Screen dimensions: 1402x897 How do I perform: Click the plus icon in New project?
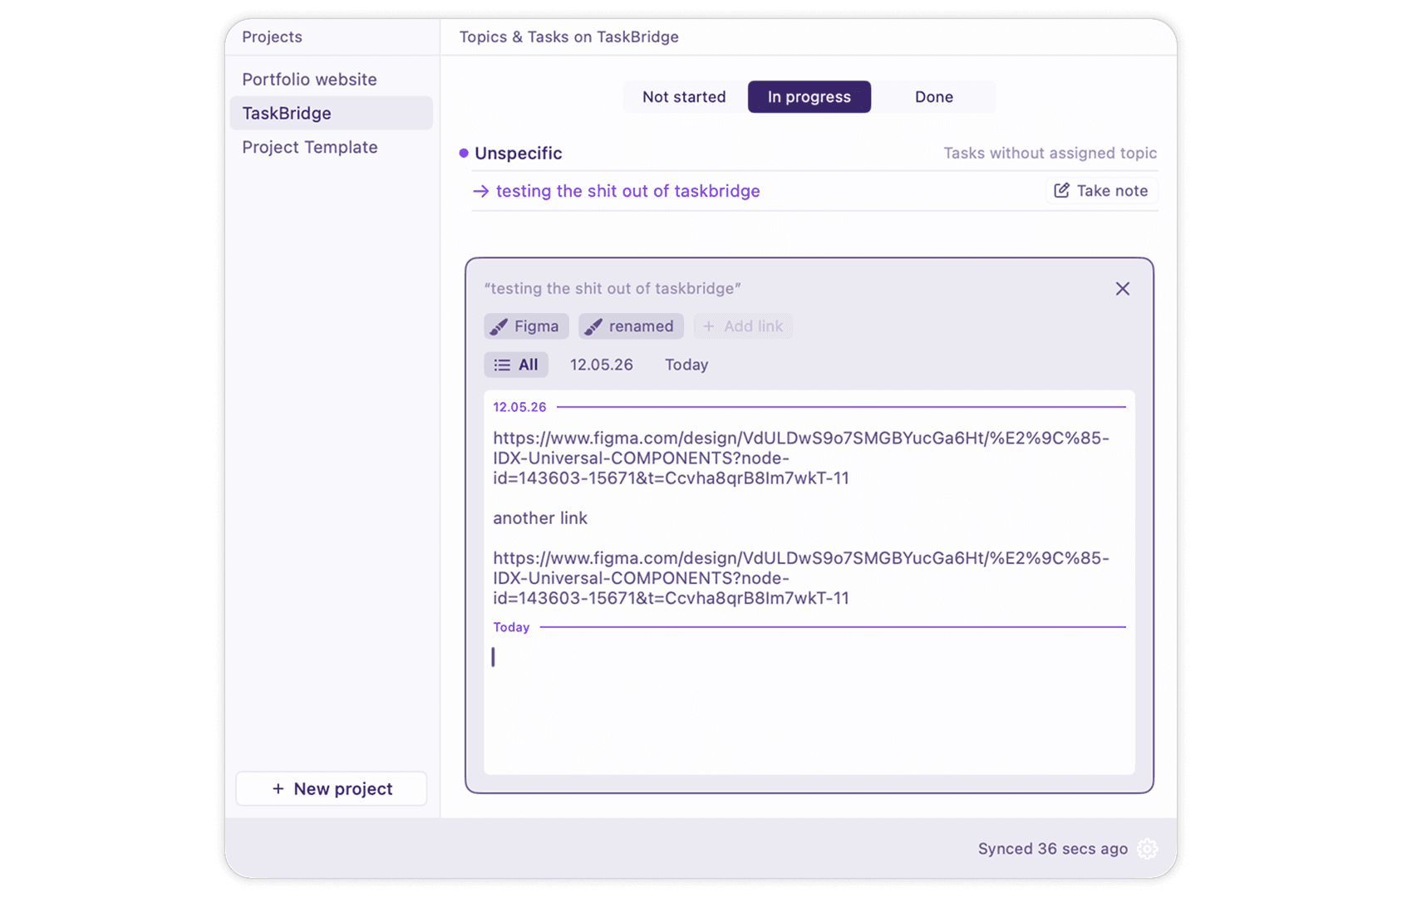pos(278,789)
